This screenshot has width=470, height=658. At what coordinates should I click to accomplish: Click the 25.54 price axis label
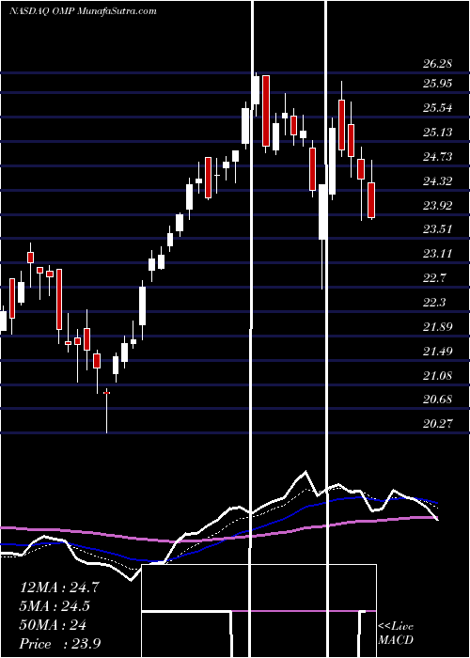438,108
